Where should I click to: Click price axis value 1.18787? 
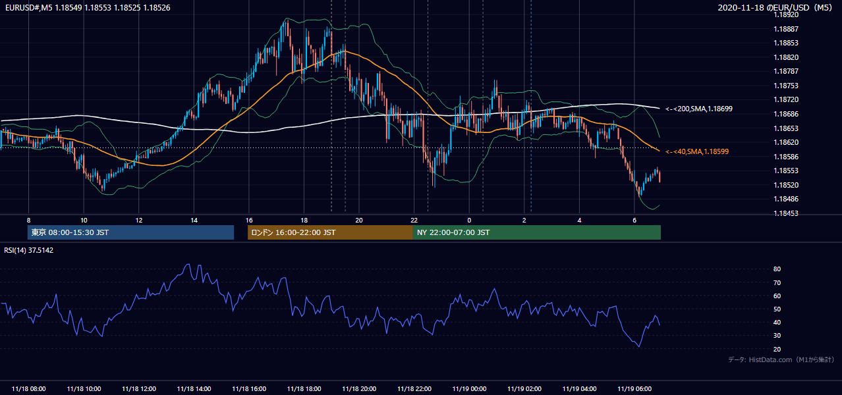pos(786,71)
